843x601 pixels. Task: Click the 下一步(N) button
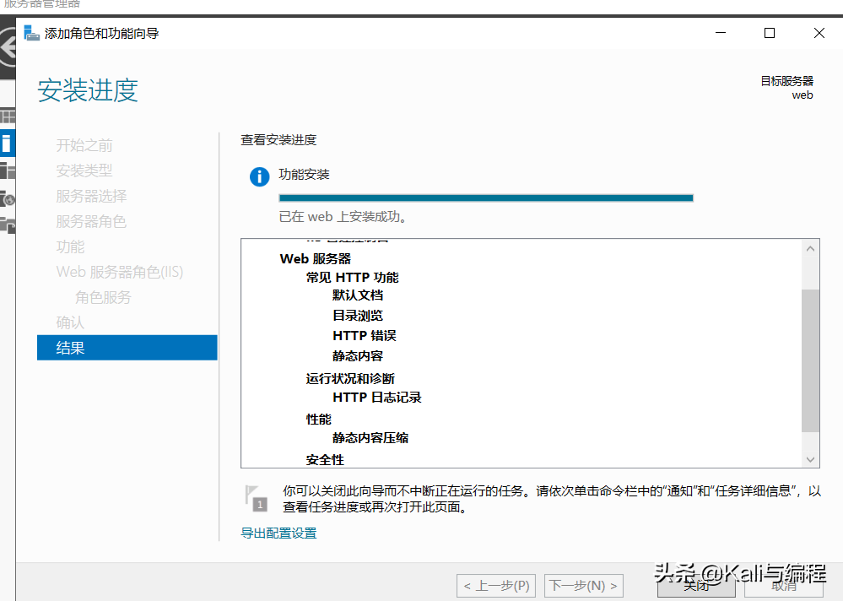584,586
